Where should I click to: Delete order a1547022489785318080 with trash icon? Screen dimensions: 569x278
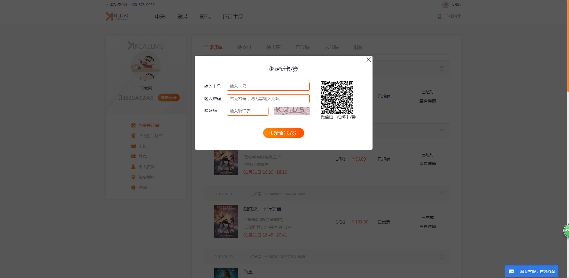(442, 257)
